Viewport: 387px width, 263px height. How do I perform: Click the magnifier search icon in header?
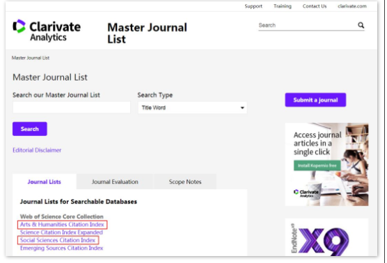click(361, 25)
